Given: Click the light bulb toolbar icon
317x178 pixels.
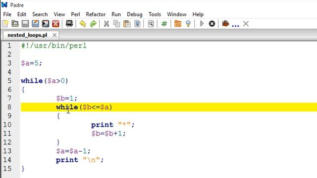Looking at the screenshot, I should point(188,24).
